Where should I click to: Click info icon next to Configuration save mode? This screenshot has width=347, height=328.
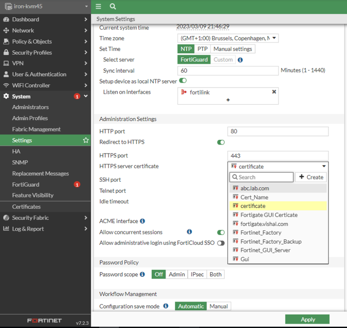pyautogui.click(x=166, y=306)
